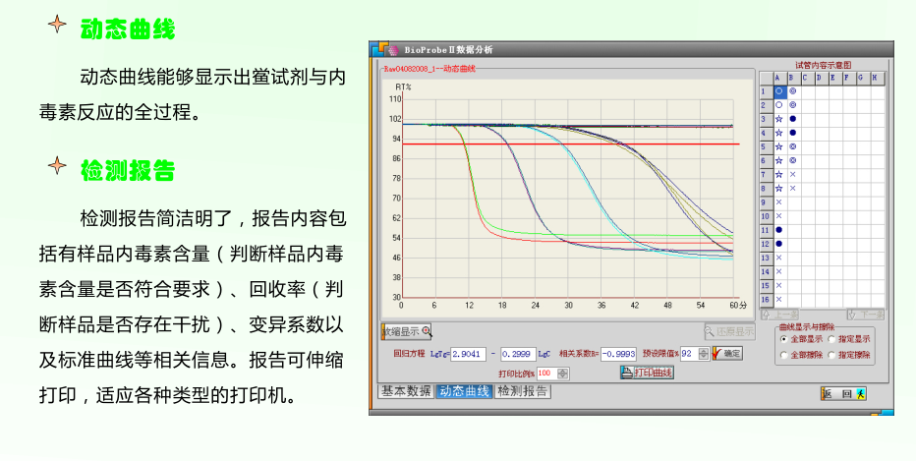Switch to the 检测报告 tab

pos(523,391)
